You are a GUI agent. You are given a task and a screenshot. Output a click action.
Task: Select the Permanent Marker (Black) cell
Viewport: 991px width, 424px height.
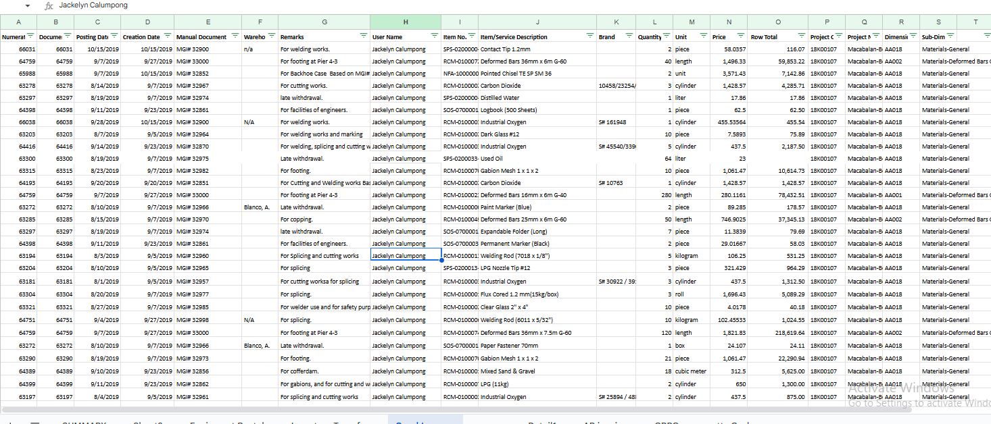click(537, 244)
